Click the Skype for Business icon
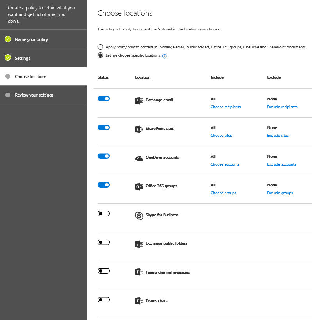The width and height of the screenshot is (312, 320). [x=139, y=216]
